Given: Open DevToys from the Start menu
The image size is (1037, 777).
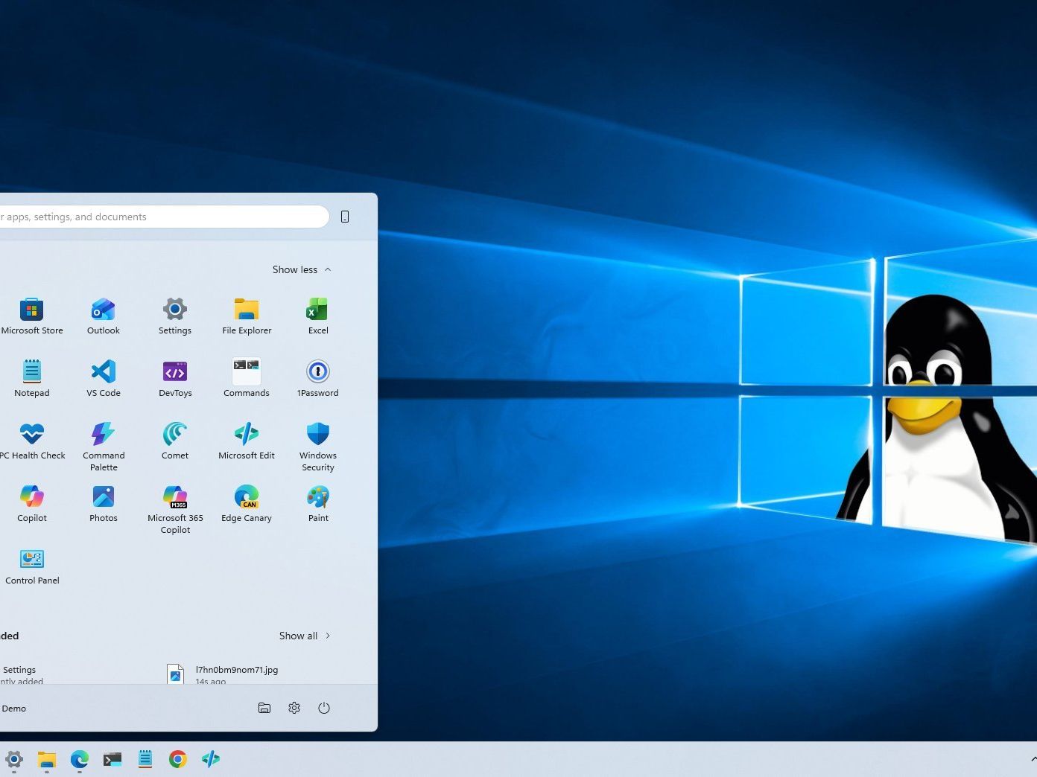Looking at the screenshot, I should pyautogui.click(x=175, y=372).
